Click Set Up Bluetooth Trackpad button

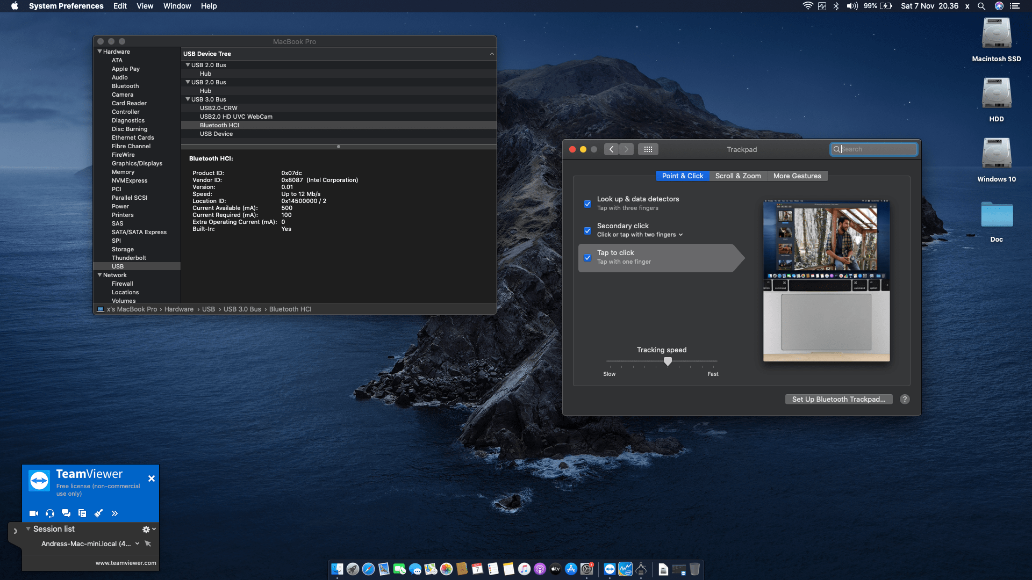(x=838, y=399)
